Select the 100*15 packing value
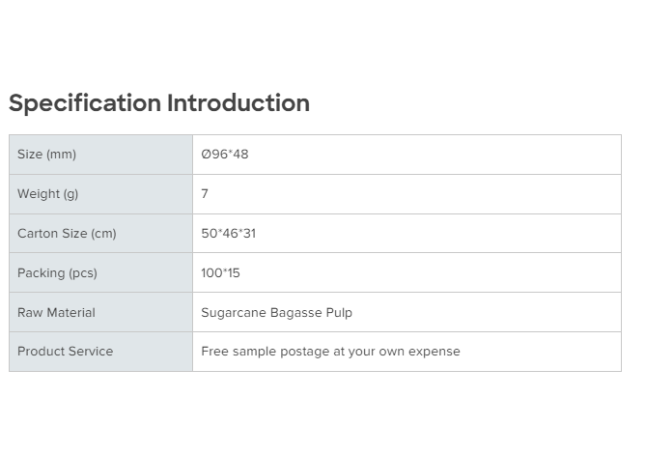645x454 pixels. [220, 273]
